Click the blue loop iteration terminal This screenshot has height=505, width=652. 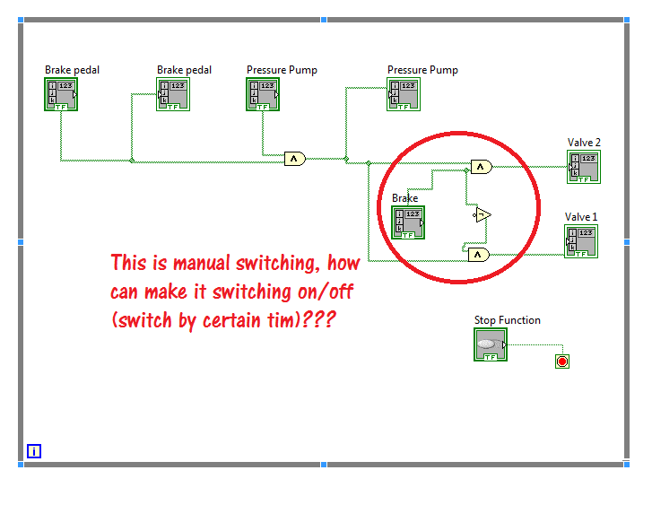[34, 451]
